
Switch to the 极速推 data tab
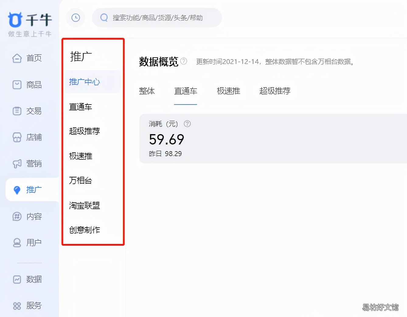pos(228,91)
